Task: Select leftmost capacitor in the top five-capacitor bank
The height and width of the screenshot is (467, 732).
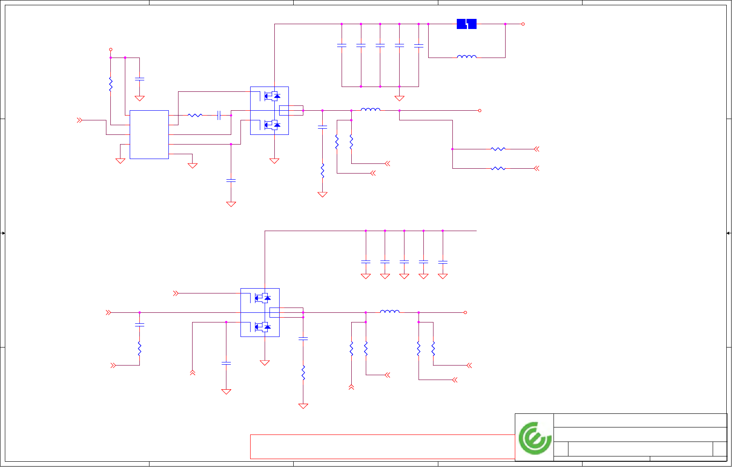Action: (x=342, y=45)
